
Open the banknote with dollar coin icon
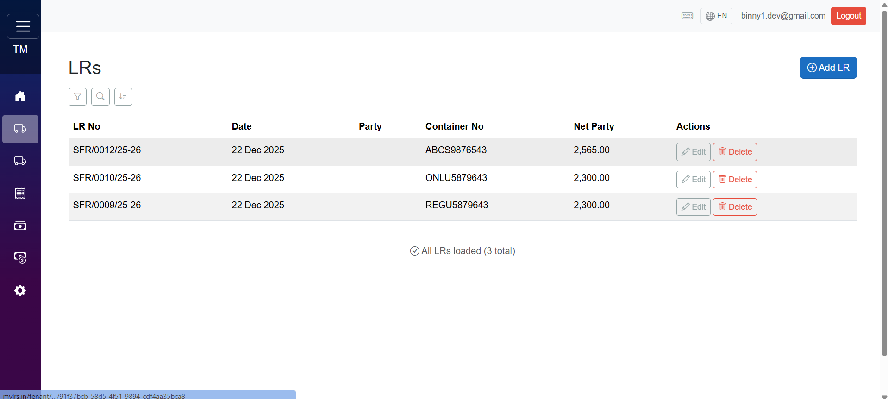pos(20,258)
